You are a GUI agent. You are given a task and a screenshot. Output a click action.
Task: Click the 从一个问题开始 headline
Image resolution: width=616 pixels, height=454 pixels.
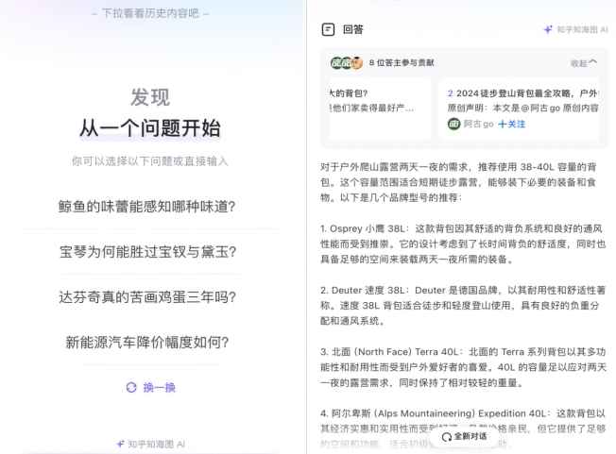pyautogui.click(x=150, y=128)
